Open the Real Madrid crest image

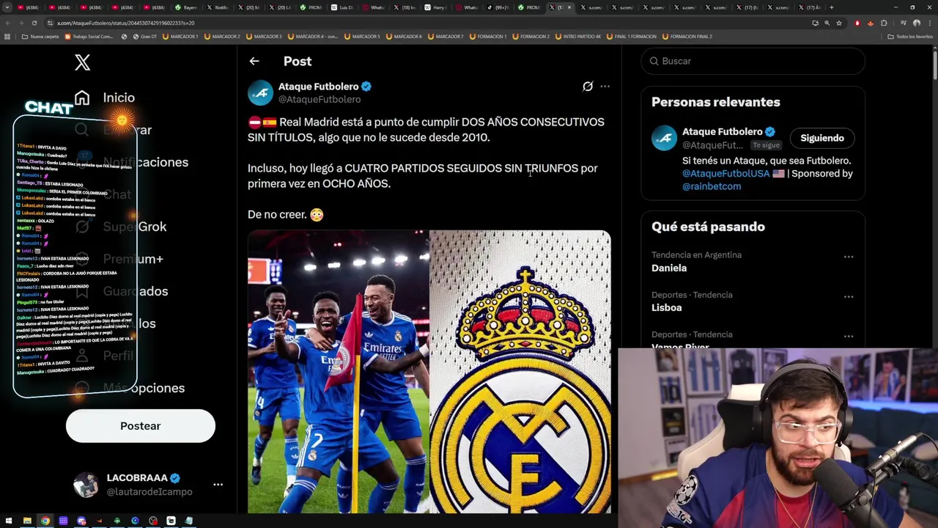(520, 372)
